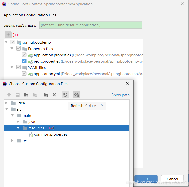This screenshot has height=187, width=189.
Task: Toggle YAML files checkbox
Action: click(x=18, y=67)
